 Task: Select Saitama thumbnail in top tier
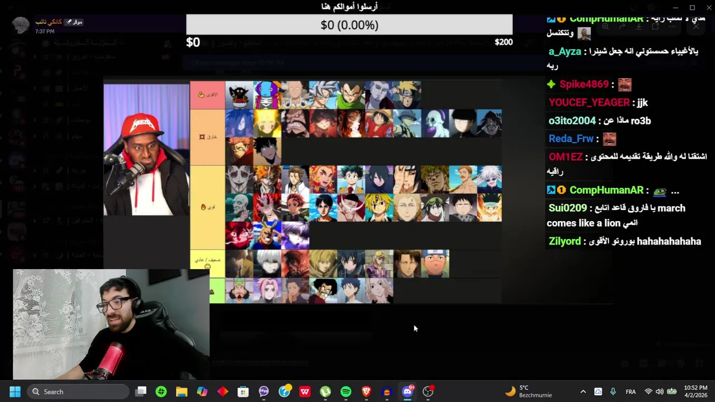pos(295,95)
